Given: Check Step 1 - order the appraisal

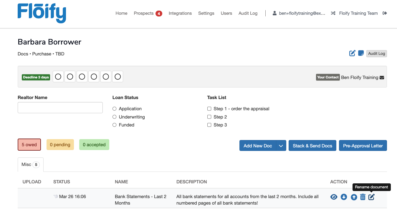Looking at the screenshot, I should point(209,109).
